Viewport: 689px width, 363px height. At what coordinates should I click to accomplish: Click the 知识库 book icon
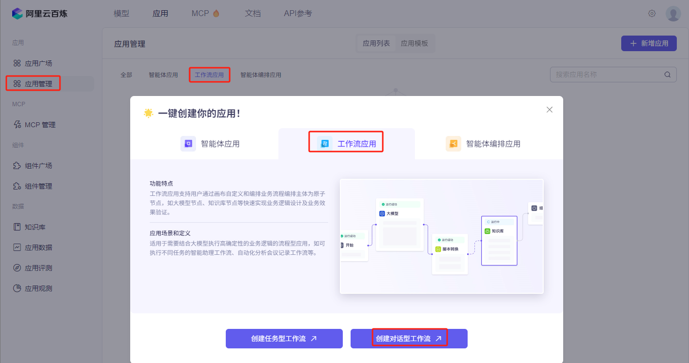pyautogui.click(x=17, y=227)
